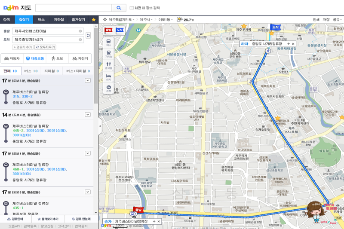The width and height of the screenshot is (344, 229).
Task: Open the 공유 dropdown
Action: [337, 19]
